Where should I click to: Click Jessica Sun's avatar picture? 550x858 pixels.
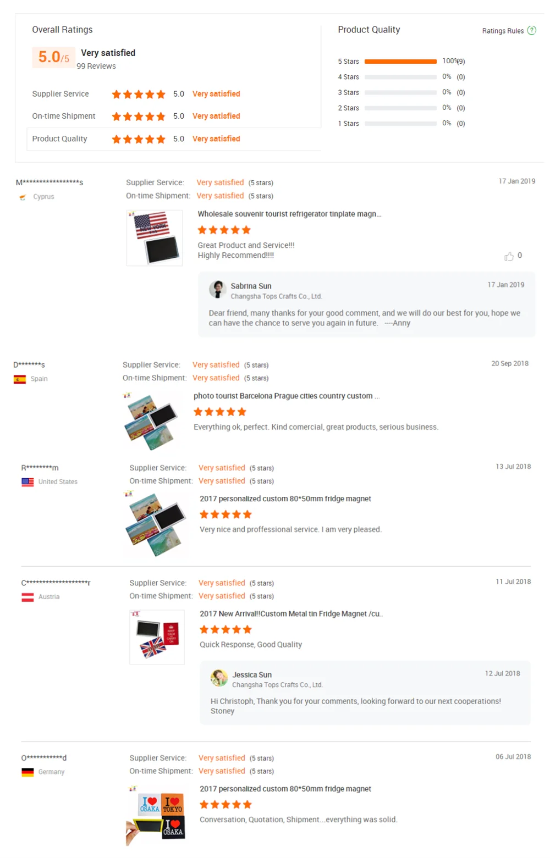219,678
